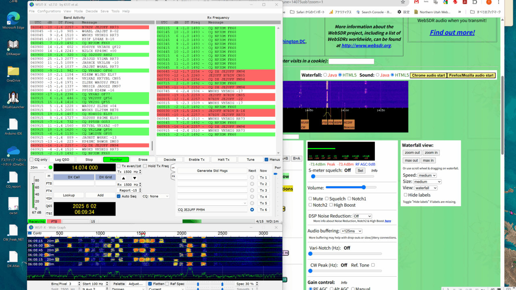Open the File menu in WSJT-X
This screenshot has width=516, height=290.
tap(32, 11)
